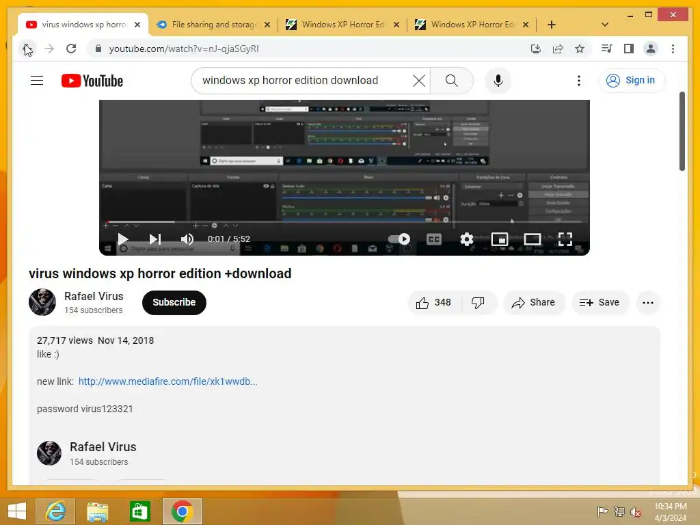
Task: Sign in to YouTube
Action: [631, 81]
